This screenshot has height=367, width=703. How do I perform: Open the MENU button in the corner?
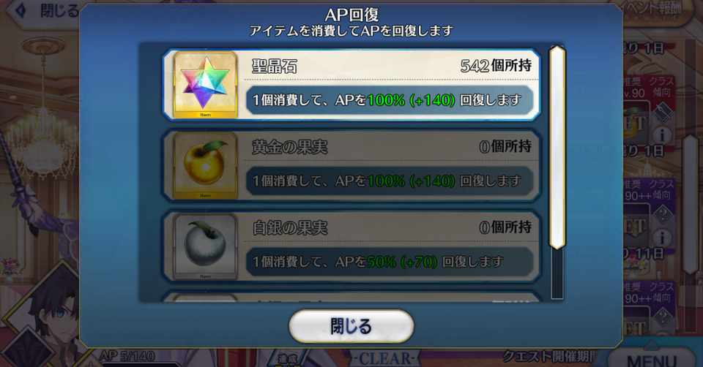(x=652, y=359)
